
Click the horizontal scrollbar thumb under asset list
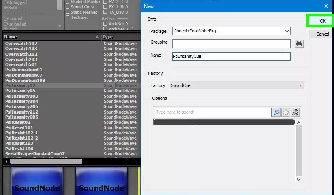coord(46,161)
